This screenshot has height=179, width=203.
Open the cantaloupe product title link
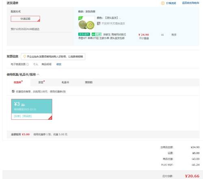pyautogui.click(x=102, y=36)
